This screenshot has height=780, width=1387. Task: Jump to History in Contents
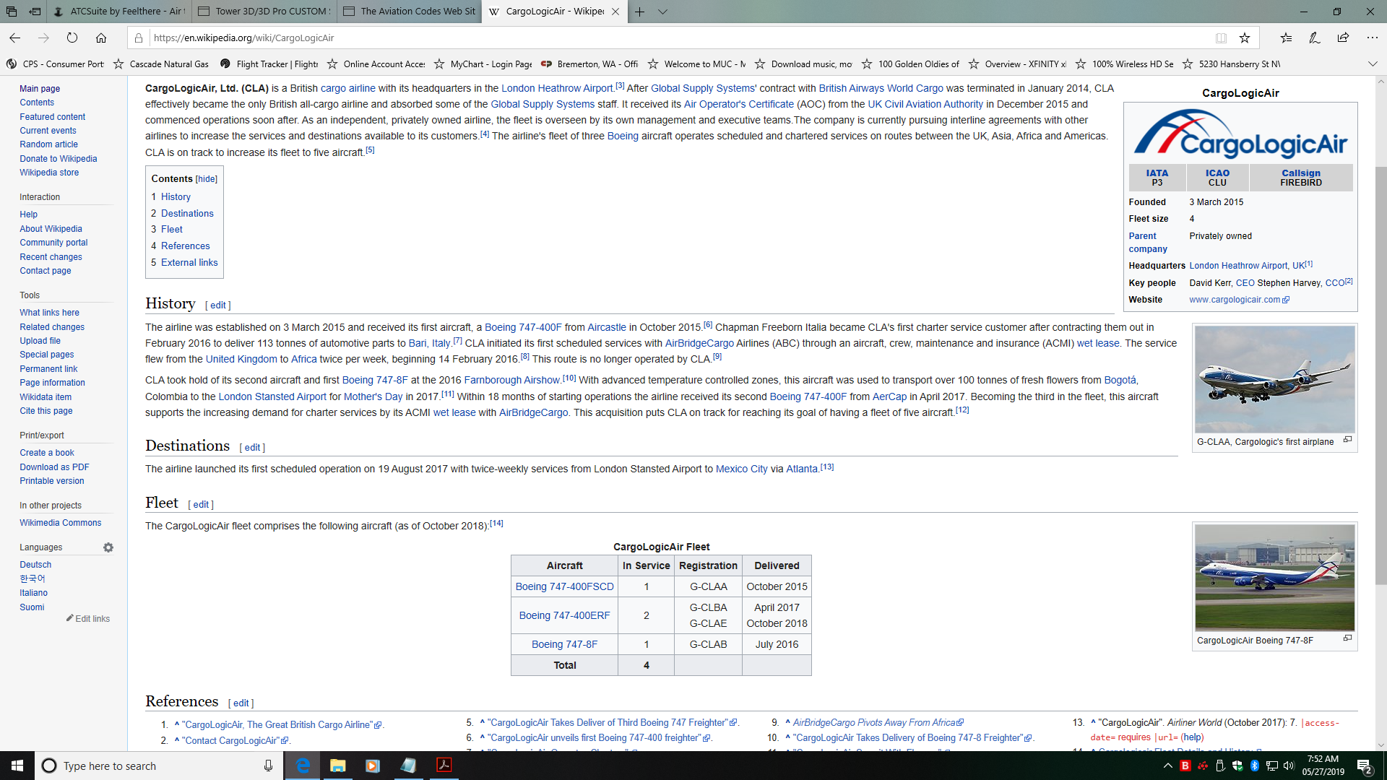tap(176, 197)
